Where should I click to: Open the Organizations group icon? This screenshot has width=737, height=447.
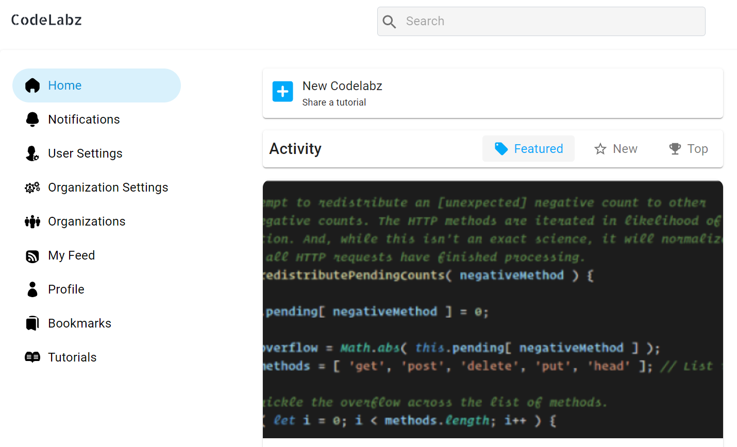coord(32,221)
